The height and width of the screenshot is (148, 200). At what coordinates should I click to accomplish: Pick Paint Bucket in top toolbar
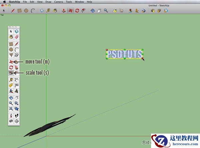click(x=55, y=10)
